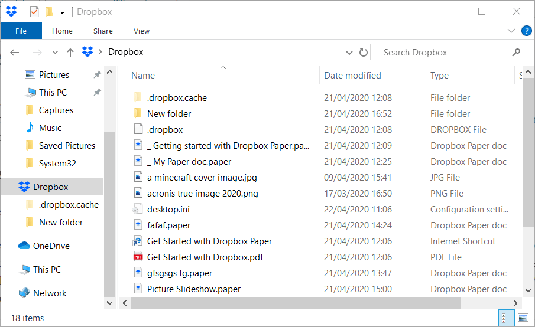Viewport: 535px width, 327px height.
Task: Select the pinned This PC in Quick access
Action: tap(53, 92)
